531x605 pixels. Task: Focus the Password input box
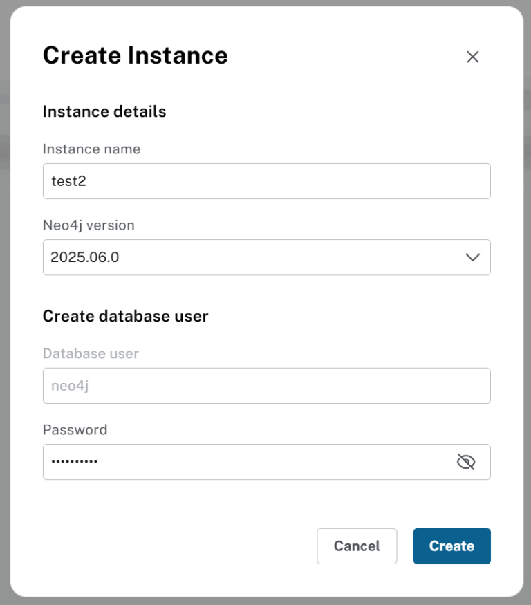[242, 461]
